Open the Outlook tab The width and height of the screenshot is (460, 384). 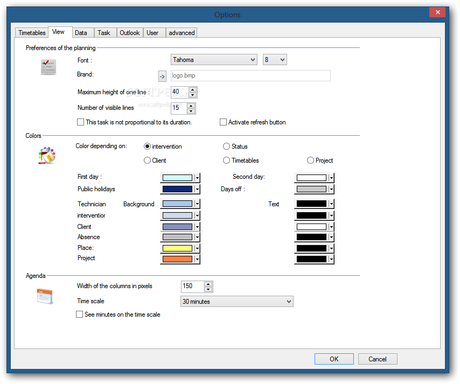click(129, 33)
